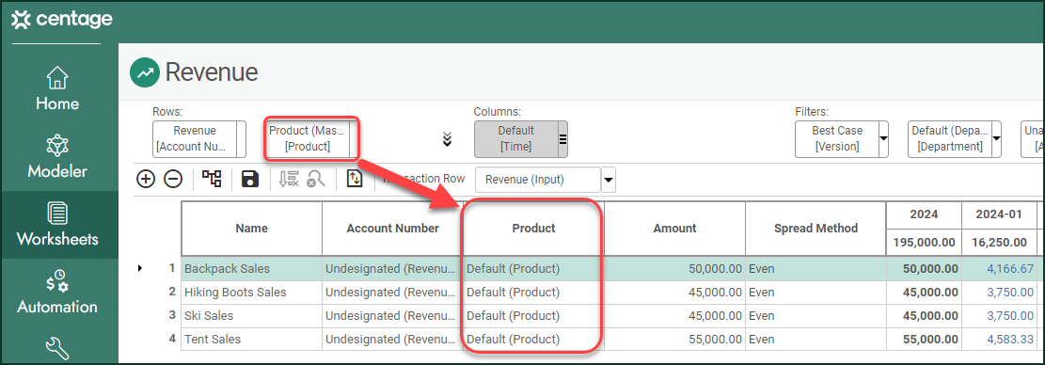1045x365 pixels.
Task: Select row number 2 header
Action: click(x=172, y=292)
